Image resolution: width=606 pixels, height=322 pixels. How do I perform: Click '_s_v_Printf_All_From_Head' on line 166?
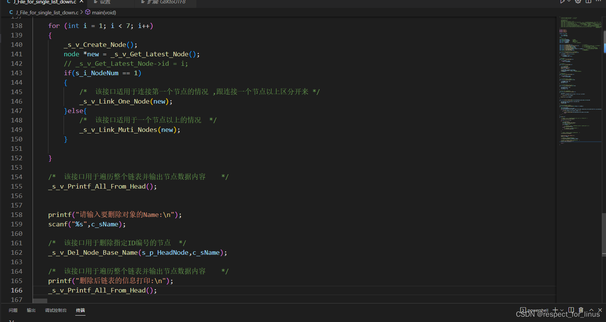click(x=97, y=290)
